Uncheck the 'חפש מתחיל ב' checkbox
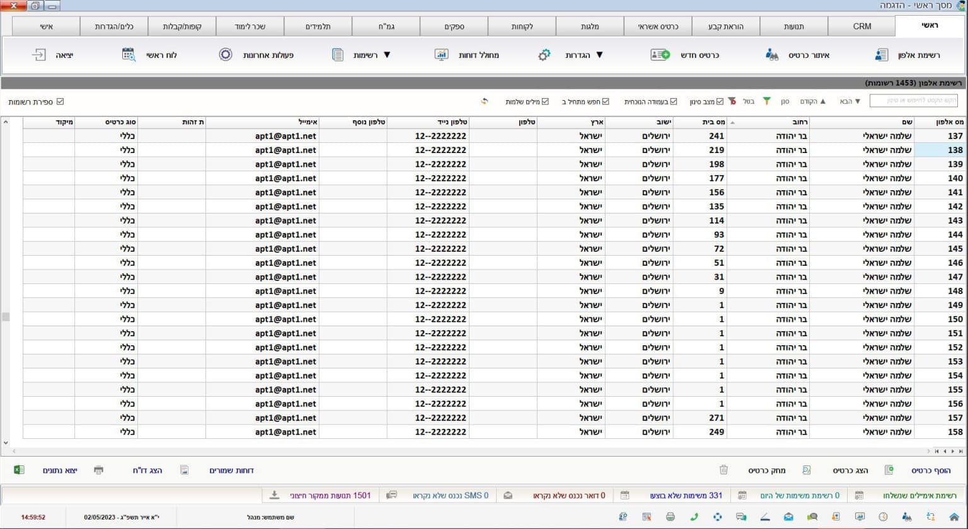Screen dimensions: 968x529 [606, 101]
